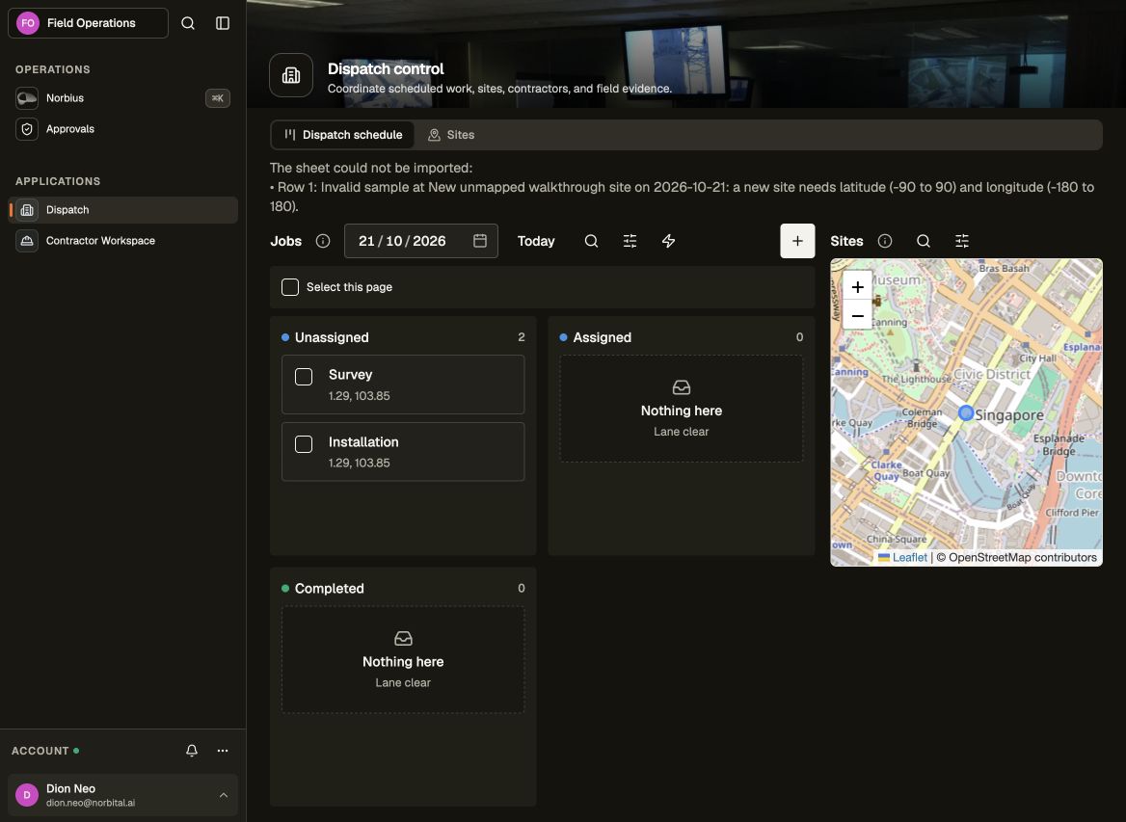
Task: Open Approvals in the sidebar
Action: tap(122, 129)
